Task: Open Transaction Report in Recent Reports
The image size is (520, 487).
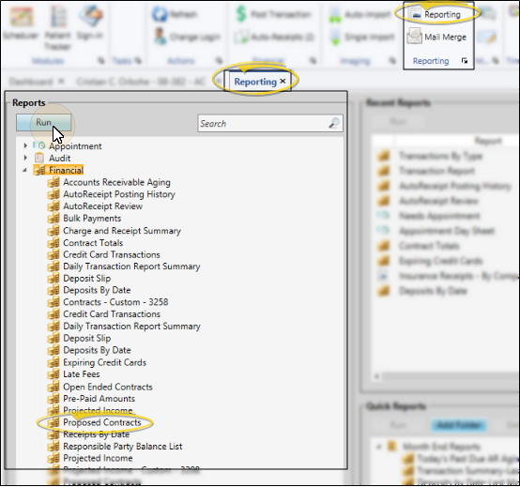Action: tap(436, 171)
